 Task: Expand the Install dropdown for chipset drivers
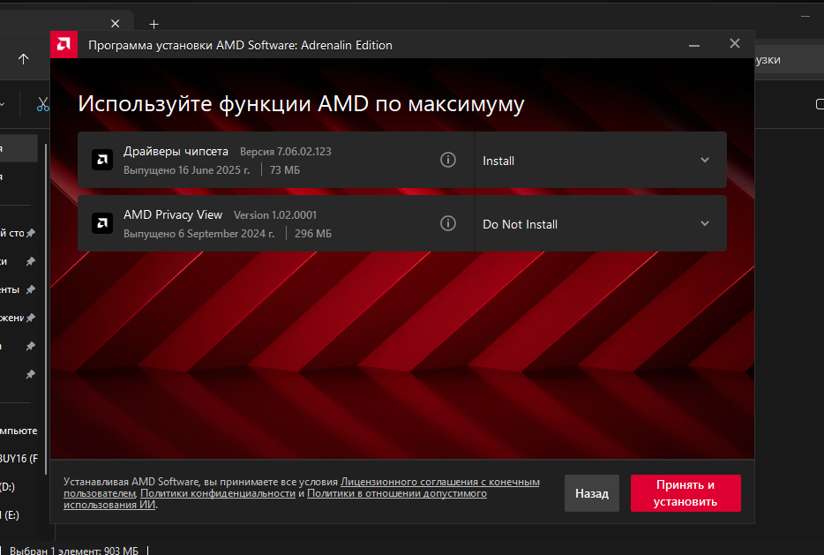[x=601, y=160]
